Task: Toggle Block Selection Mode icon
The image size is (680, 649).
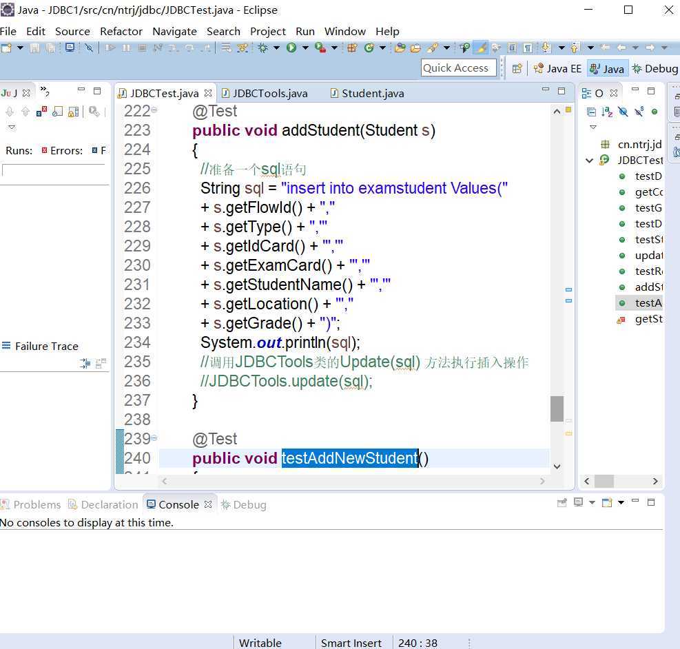Action: click(x=512, y=48)
